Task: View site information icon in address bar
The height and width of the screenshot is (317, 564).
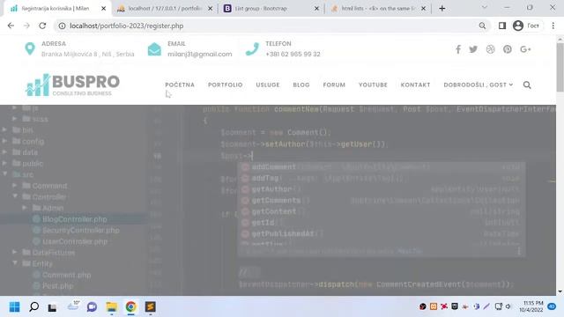Action: (x=63, y=26)
